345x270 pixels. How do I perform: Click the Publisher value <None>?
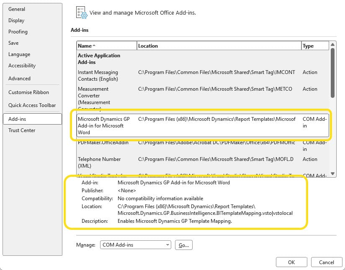click(x=127, y=191)
